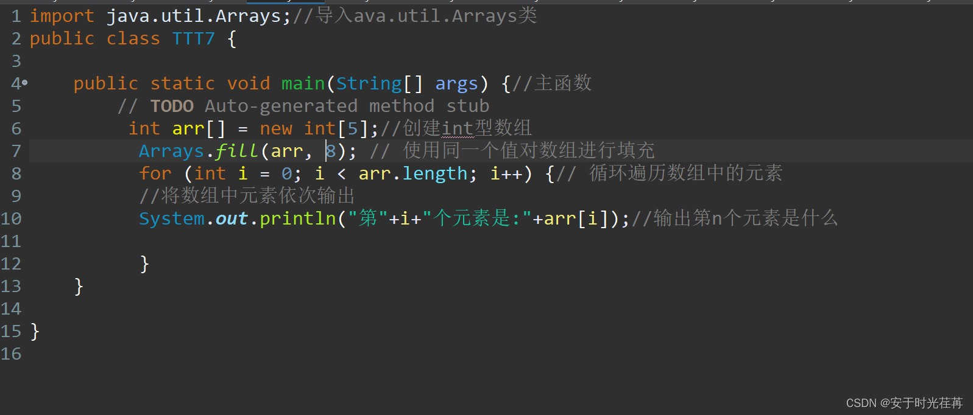Click the comment '//将数组中元素依次输出' on line 9
This screenshot has height=415, width=973.
pyautogui.click(x=247, y=195)
